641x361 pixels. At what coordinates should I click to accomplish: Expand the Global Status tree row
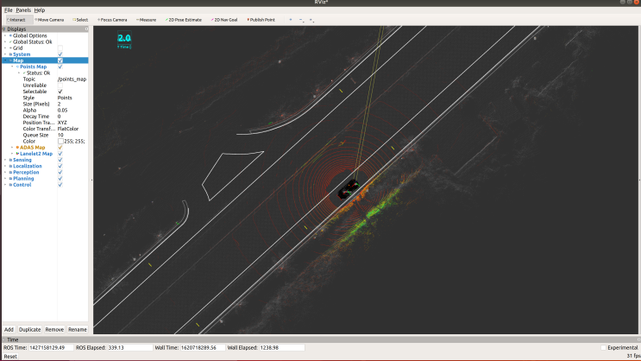click(x=5, y=41)
